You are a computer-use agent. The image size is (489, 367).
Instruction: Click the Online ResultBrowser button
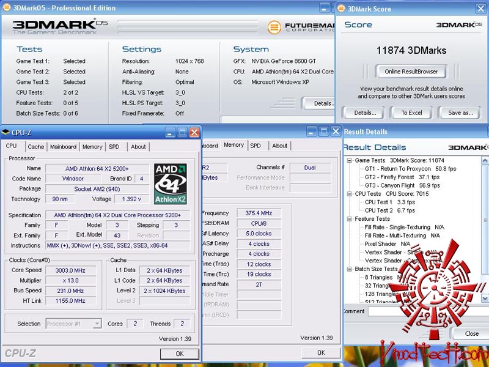click(x=411, y=72)
